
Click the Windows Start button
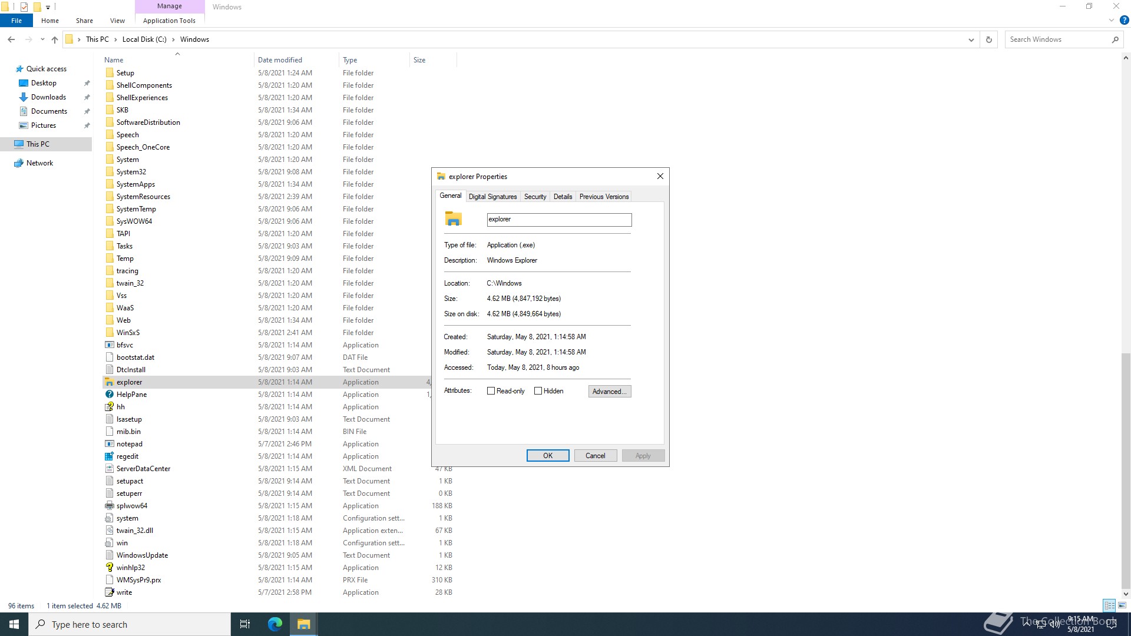tap(14, 624)
